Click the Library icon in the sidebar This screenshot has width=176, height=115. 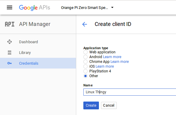pos(10,52)
